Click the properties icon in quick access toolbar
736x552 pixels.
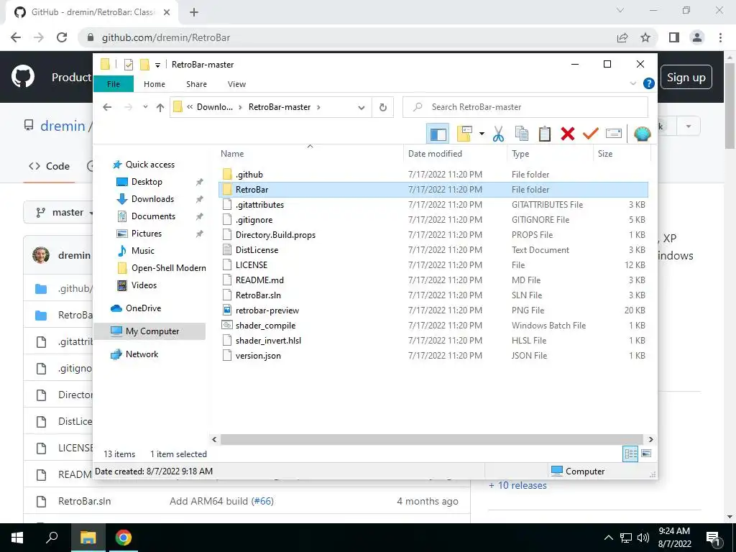tap(128, 65)
